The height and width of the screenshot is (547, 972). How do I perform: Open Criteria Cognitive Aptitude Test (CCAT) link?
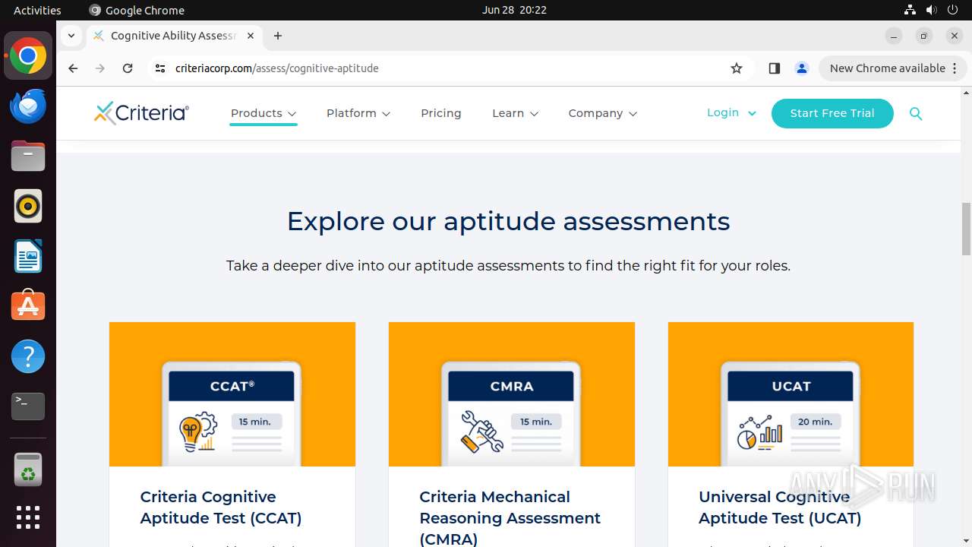221,507
